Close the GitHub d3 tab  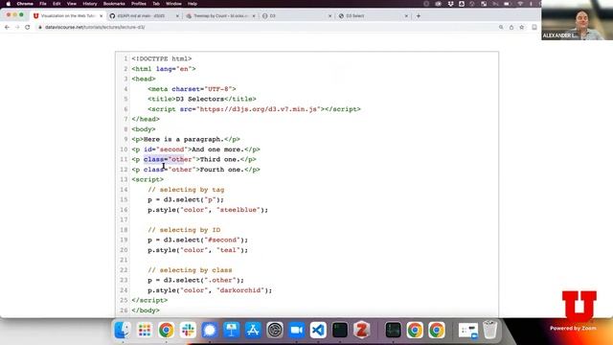(x=177, y=15)
